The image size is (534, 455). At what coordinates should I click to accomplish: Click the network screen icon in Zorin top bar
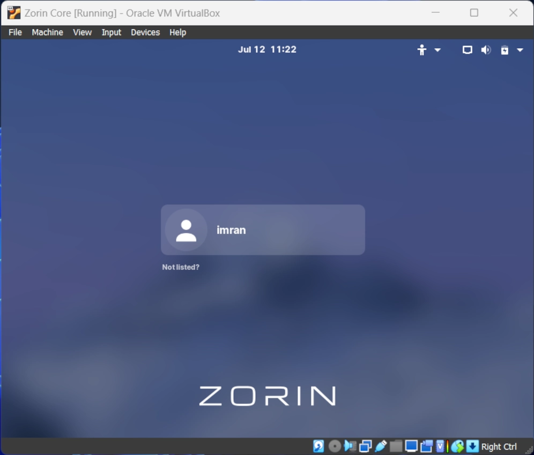[x=468, y=50]
